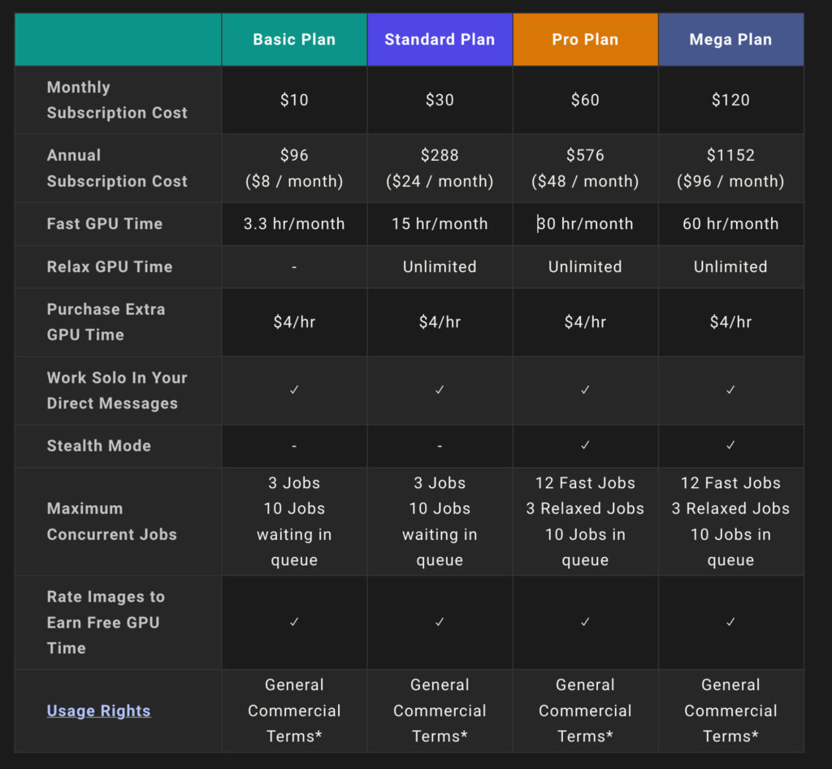This screenshot has height=769, width=832.
Task: Select the Pro Plan header
Action: (585, 39)
